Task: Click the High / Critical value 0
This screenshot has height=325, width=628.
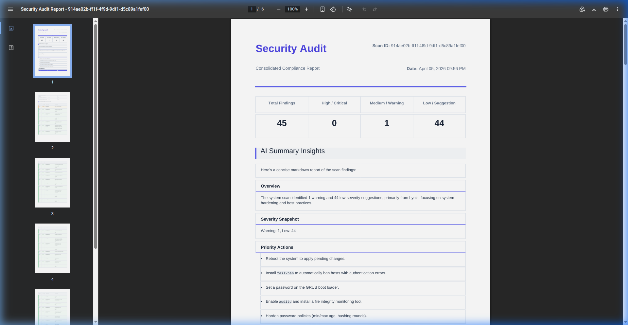Action: click(334, 123)
